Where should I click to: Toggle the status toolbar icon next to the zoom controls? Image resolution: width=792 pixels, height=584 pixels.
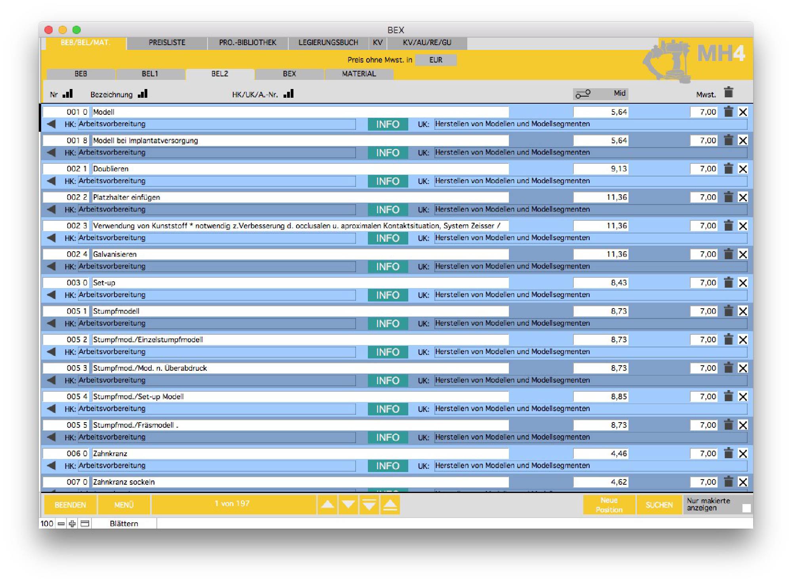coord(85,524)
